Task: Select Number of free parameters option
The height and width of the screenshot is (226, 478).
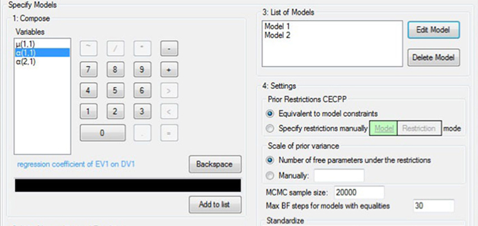Action: (271, 160)
